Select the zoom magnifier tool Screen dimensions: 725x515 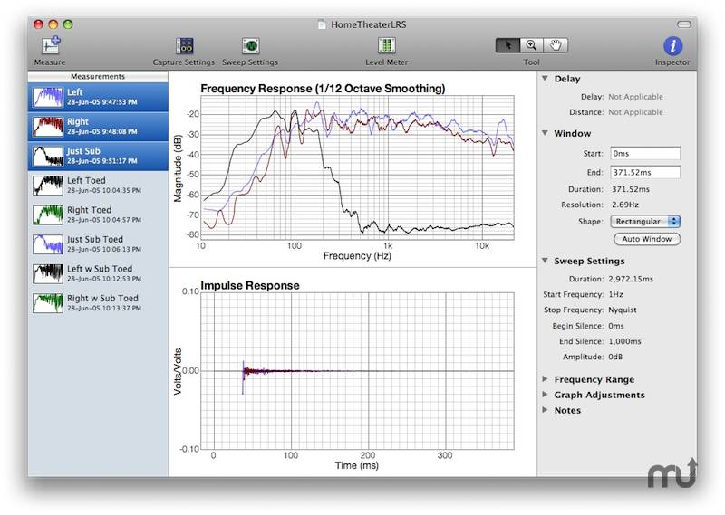(531, 45)
